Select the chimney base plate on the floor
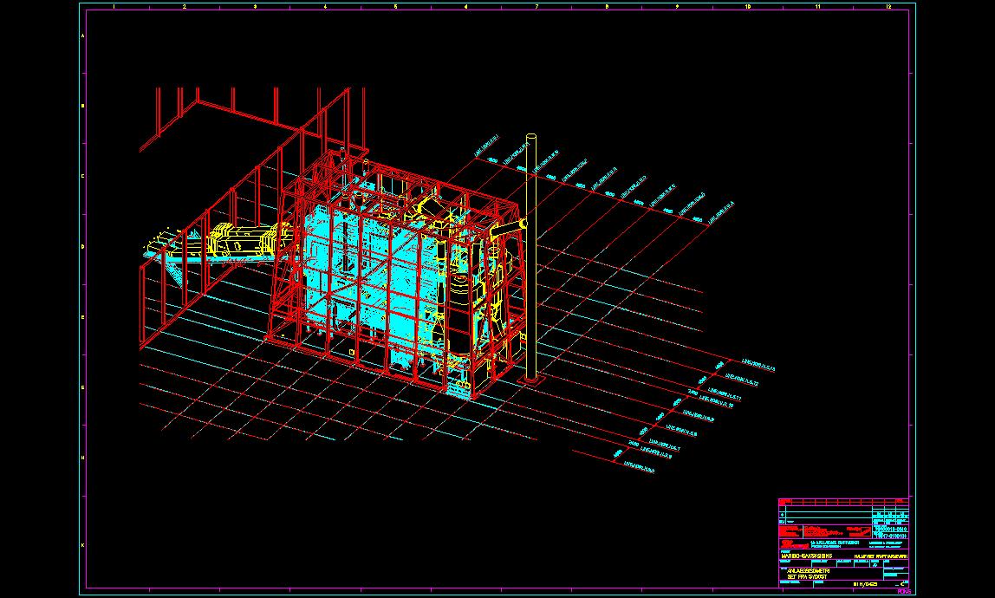The width and height of the screenshot is (995, 598). tap(532, 380)
